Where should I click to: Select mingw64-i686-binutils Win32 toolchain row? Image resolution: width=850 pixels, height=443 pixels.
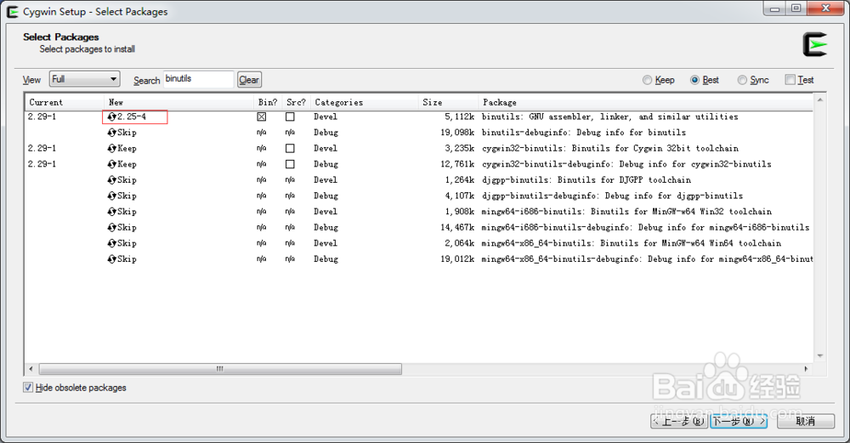point(626,212)
